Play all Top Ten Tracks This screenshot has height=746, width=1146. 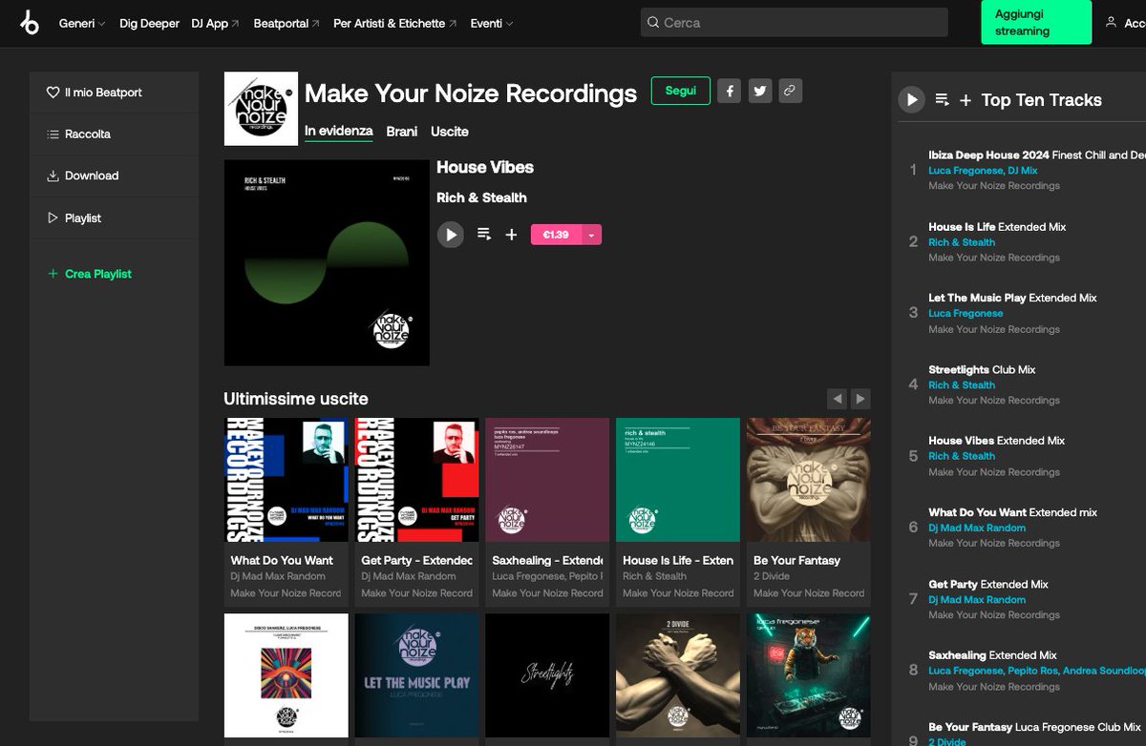pyautogui.click(x=912, y=99)
